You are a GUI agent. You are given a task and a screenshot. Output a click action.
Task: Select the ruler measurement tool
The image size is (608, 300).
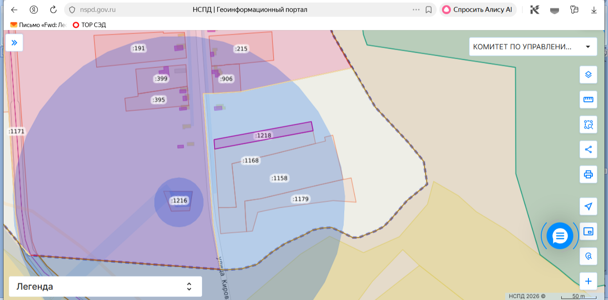pos(588,100)
